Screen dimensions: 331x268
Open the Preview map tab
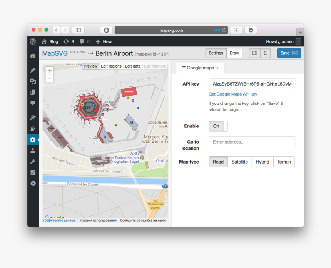click(x=90, y=66)
